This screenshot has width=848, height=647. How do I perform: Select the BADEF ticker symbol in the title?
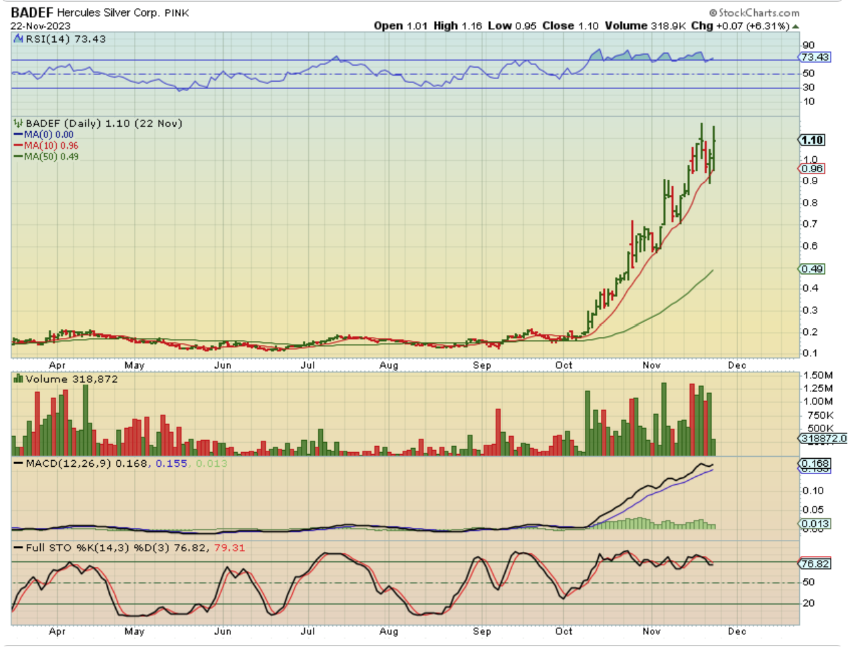click(31, 13)
